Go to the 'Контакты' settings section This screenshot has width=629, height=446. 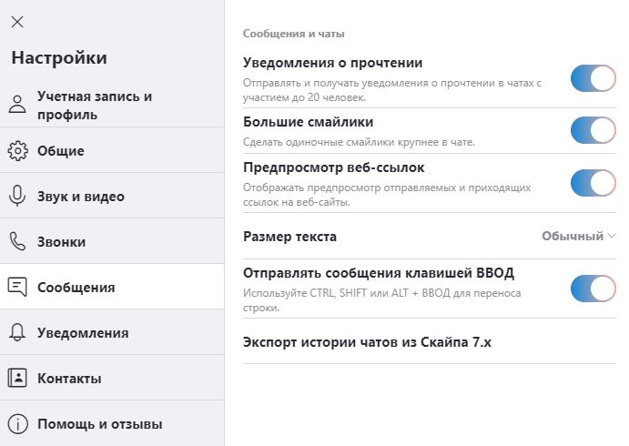[x=69, y=379]
